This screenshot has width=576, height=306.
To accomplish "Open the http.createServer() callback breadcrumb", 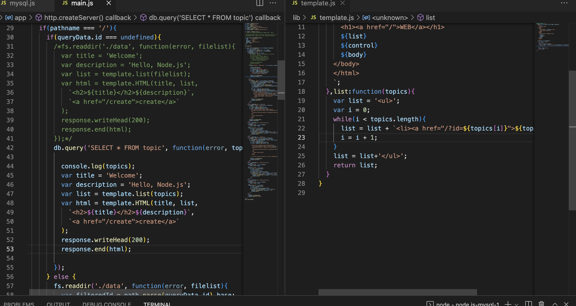I will pyautogui.click(x=83, y=18).
